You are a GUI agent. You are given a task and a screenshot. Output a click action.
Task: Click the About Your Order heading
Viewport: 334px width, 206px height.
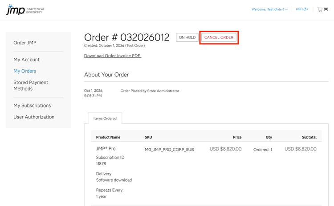coord(106,75)
